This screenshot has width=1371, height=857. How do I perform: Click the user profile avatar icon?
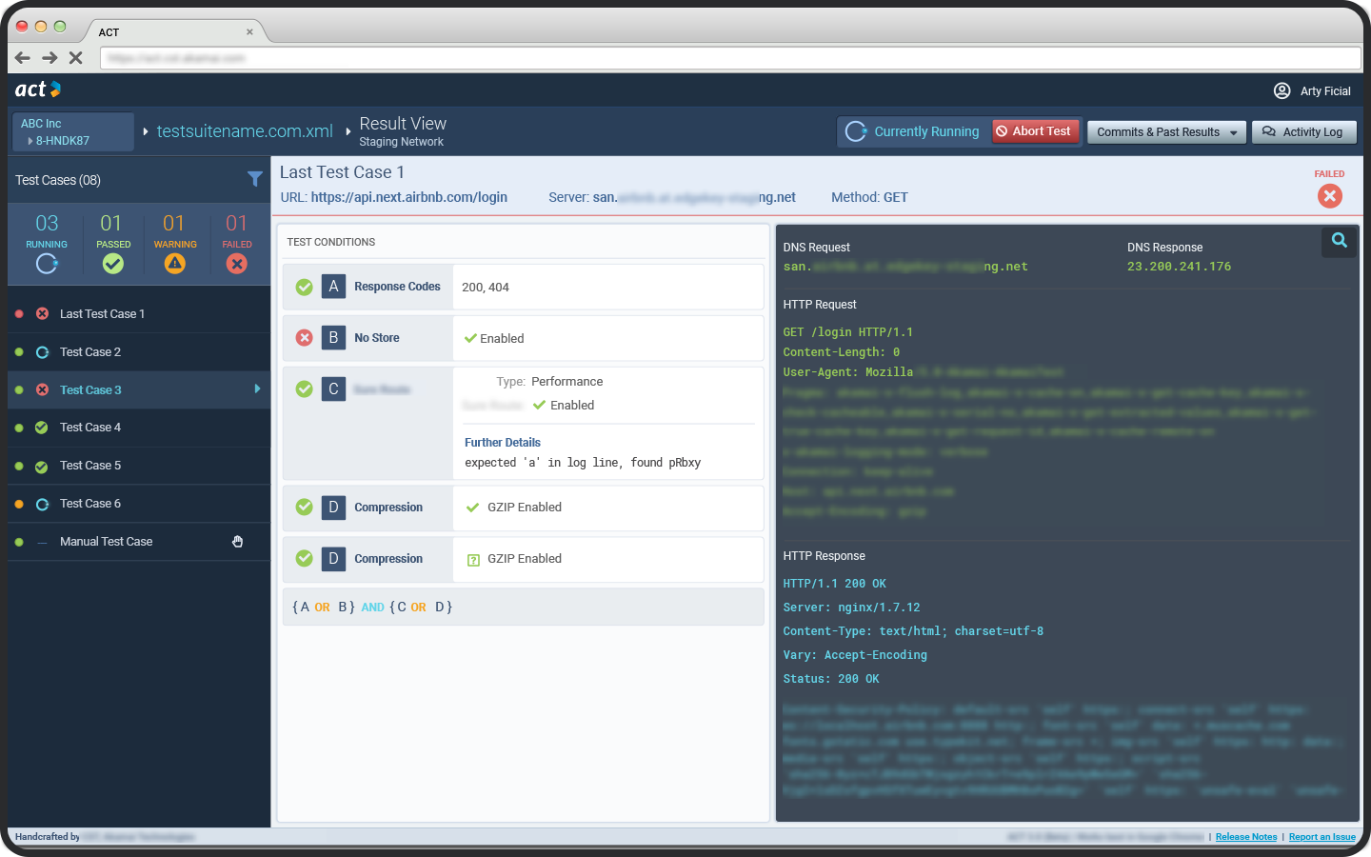click(1282, 90)
